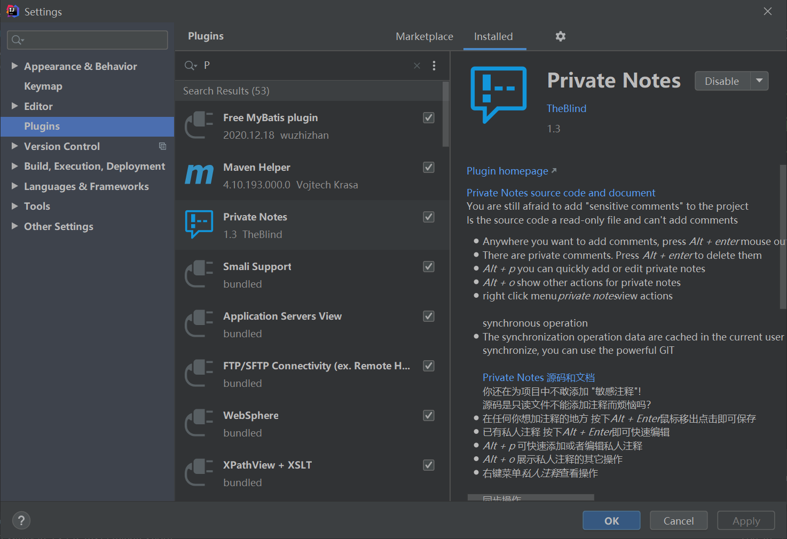Expand Appearance & Behavior settings node
787x539 pixels.
pyautogui.click(x=15, y=66)
